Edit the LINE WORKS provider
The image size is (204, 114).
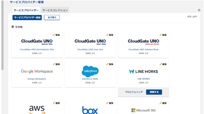(163, 64)
